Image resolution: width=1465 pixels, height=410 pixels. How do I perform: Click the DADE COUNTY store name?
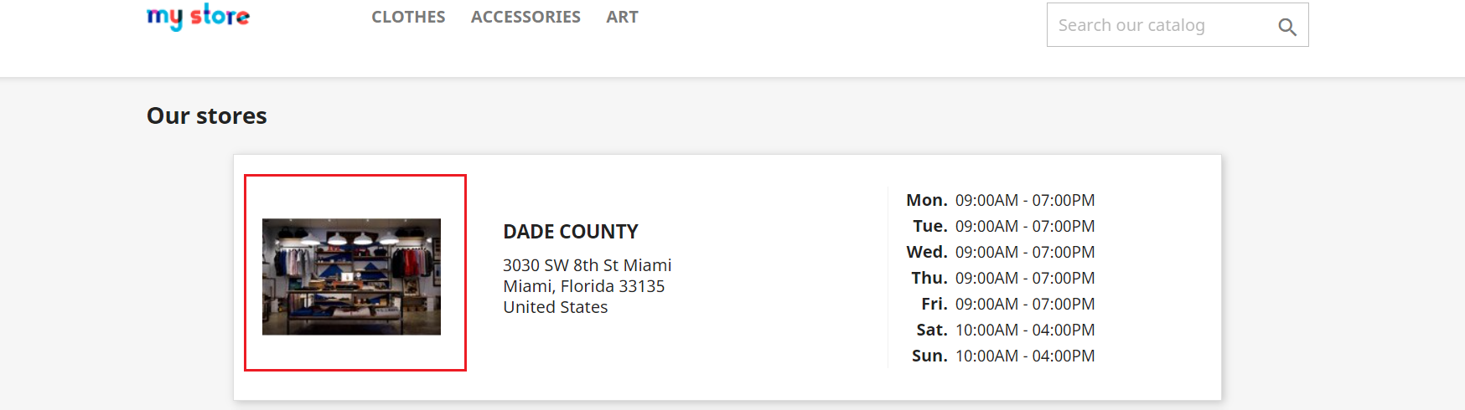(570, 232)
